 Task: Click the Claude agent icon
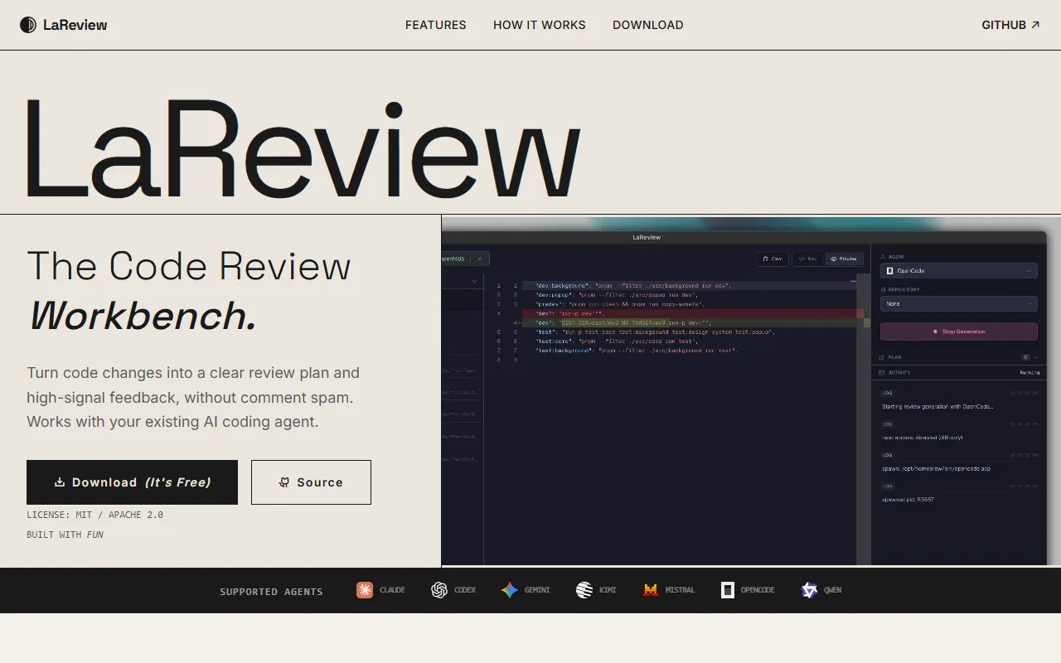(365, 590)
